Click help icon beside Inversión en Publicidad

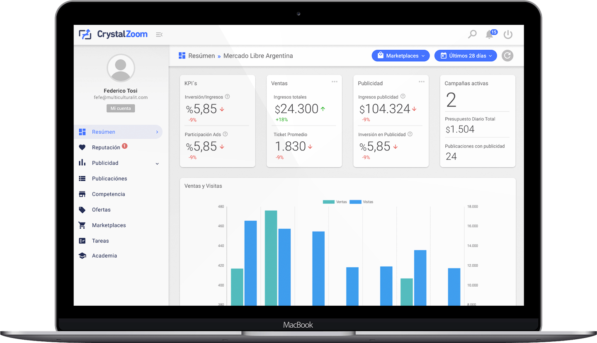(x=410, y=134)
